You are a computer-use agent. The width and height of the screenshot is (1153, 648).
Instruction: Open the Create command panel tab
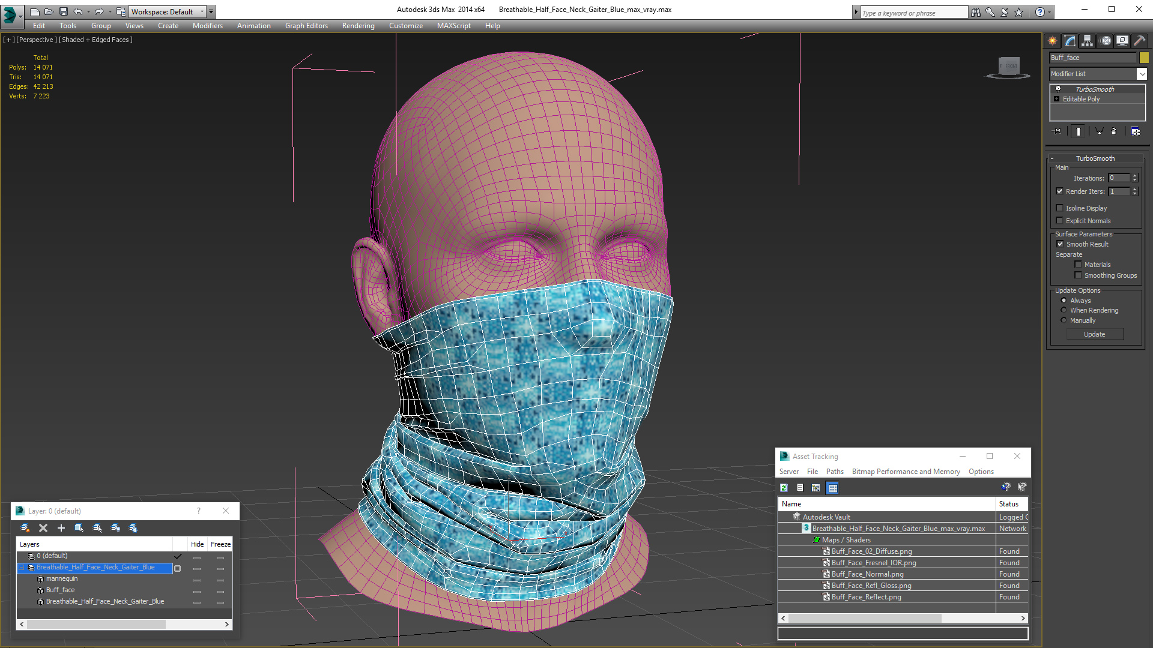(x=1052, y=41)
